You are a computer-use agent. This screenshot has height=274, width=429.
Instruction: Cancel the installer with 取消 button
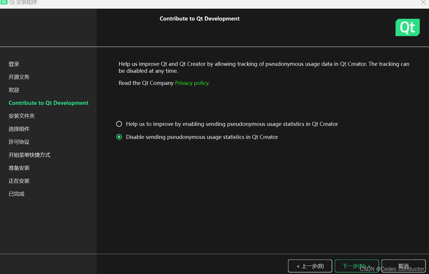404,266
